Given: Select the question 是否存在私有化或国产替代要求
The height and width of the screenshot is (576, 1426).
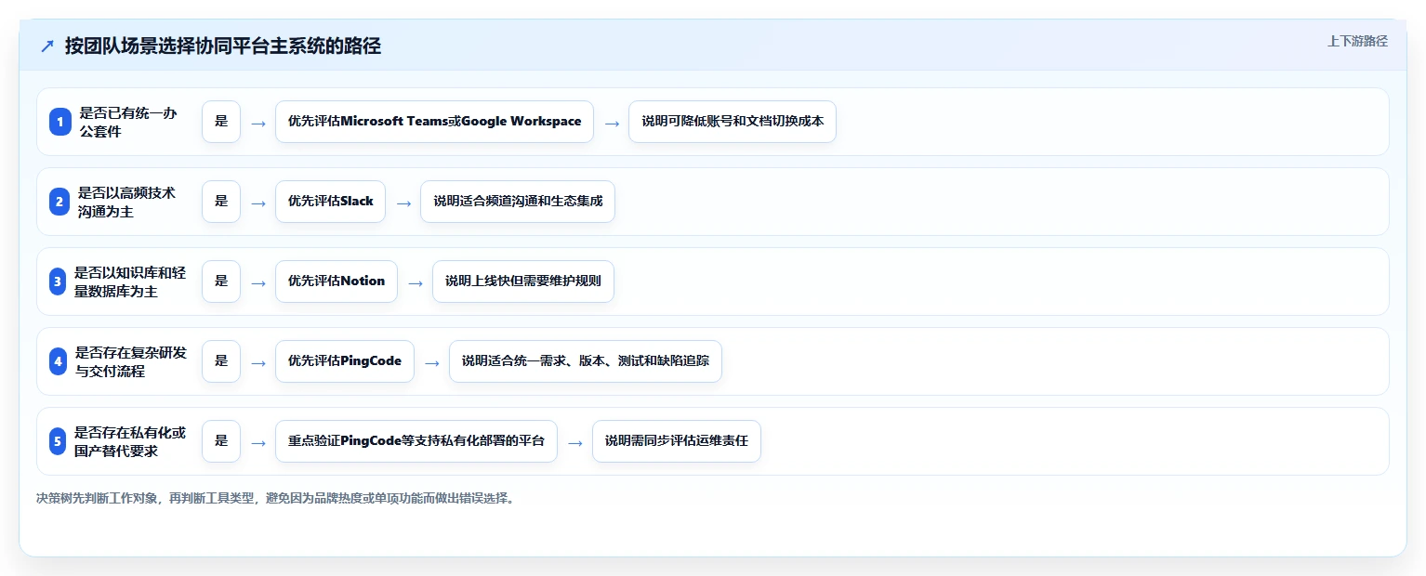Looking at the screenshot, I should (130, 441).
